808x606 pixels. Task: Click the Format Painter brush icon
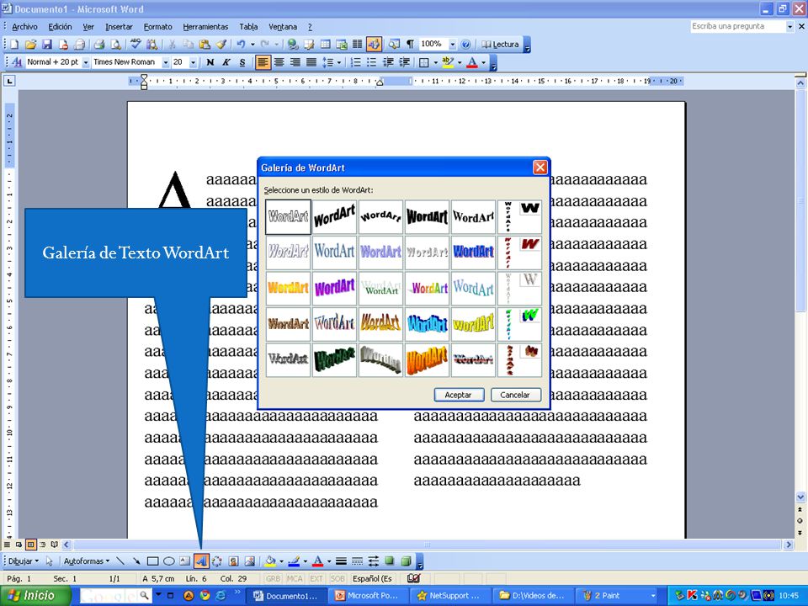tap(221, 45)
